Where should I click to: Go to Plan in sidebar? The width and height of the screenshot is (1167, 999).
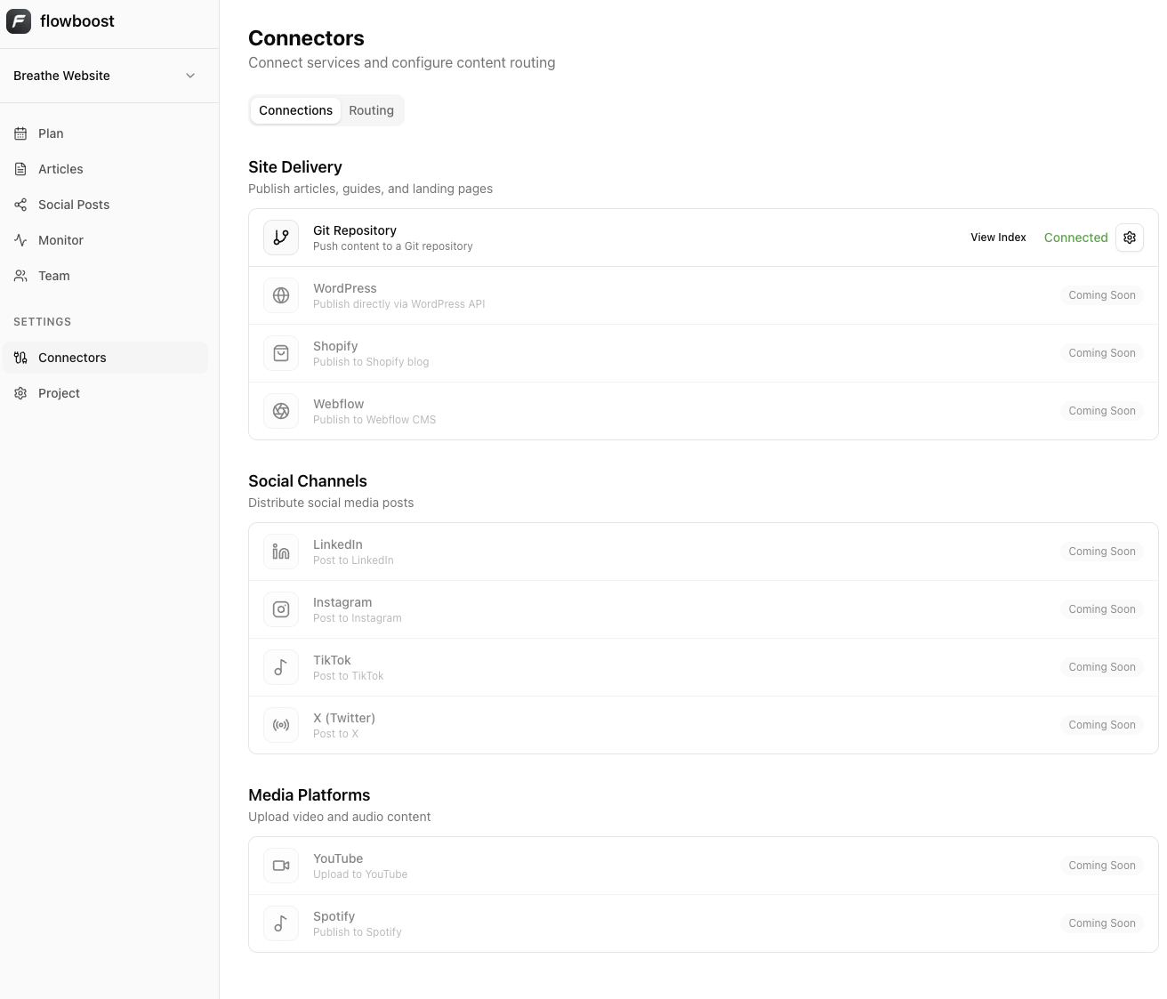51,133
